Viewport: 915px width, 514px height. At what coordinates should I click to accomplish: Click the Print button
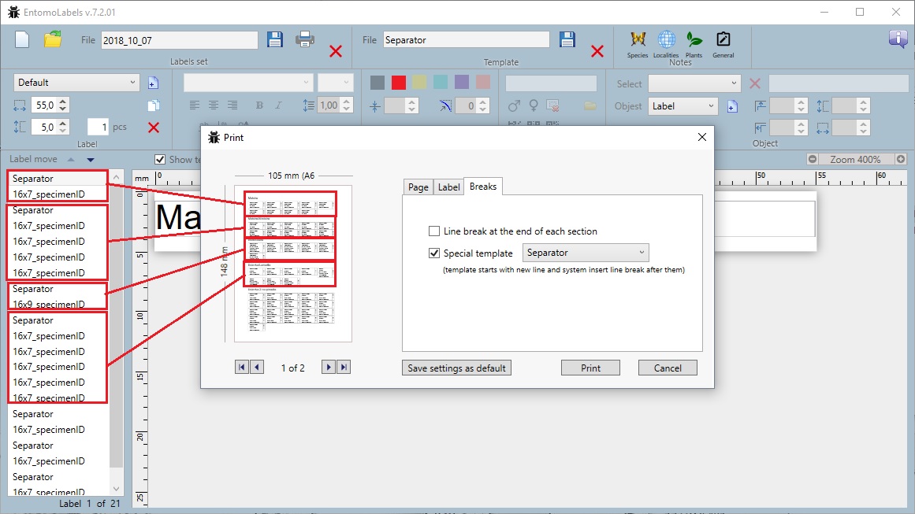pos(590,368)
